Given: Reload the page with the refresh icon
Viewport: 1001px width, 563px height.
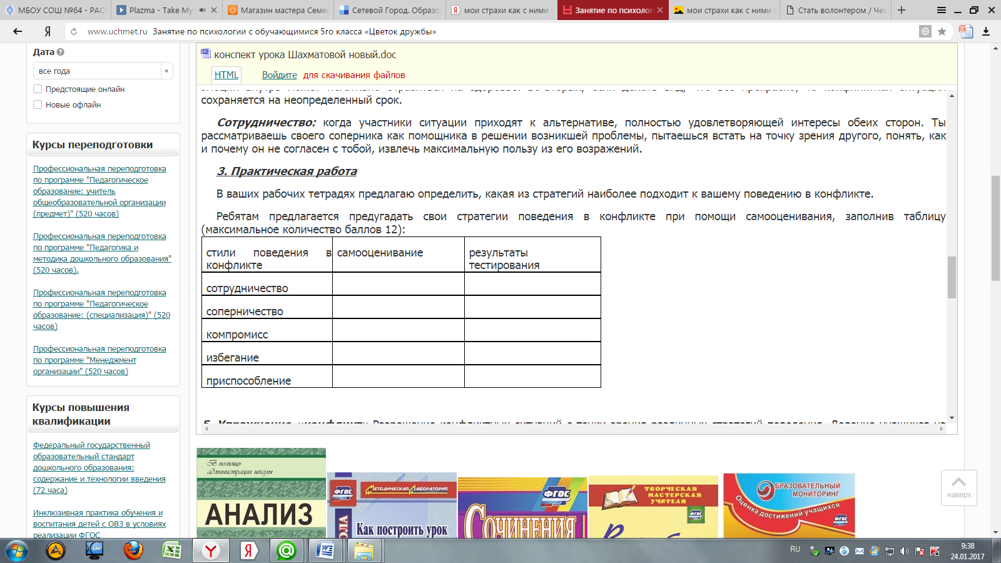Looking at the screenshot, I should (x=74, y=31).
